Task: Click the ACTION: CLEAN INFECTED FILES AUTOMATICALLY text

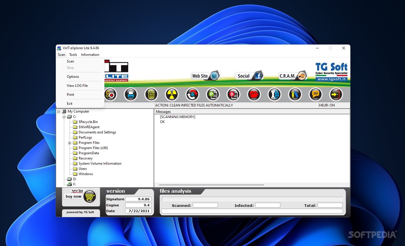Action: click(x=194, y=105)
